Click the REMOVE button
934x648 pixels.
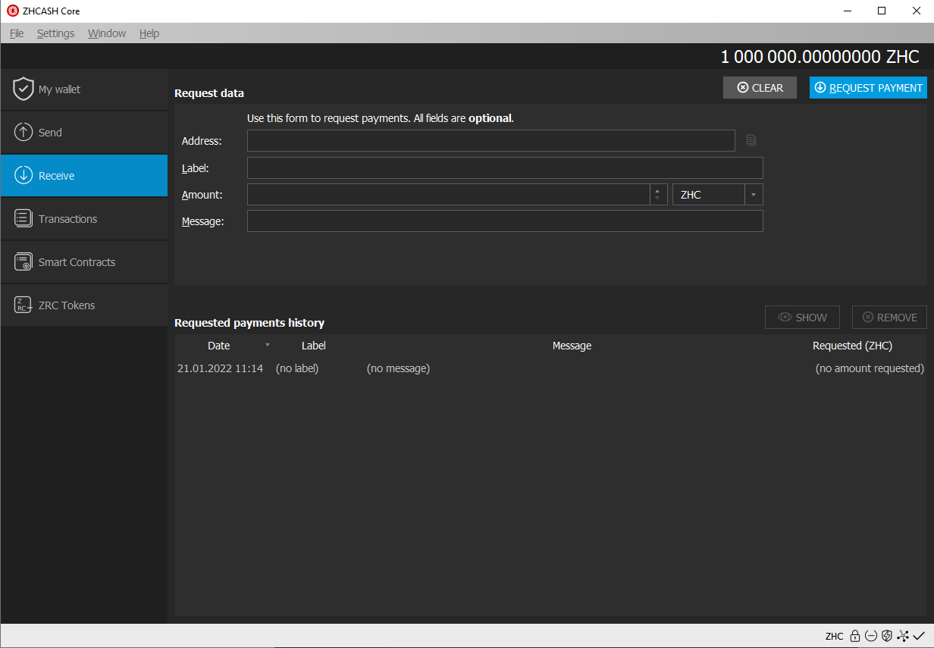(889, 318)
